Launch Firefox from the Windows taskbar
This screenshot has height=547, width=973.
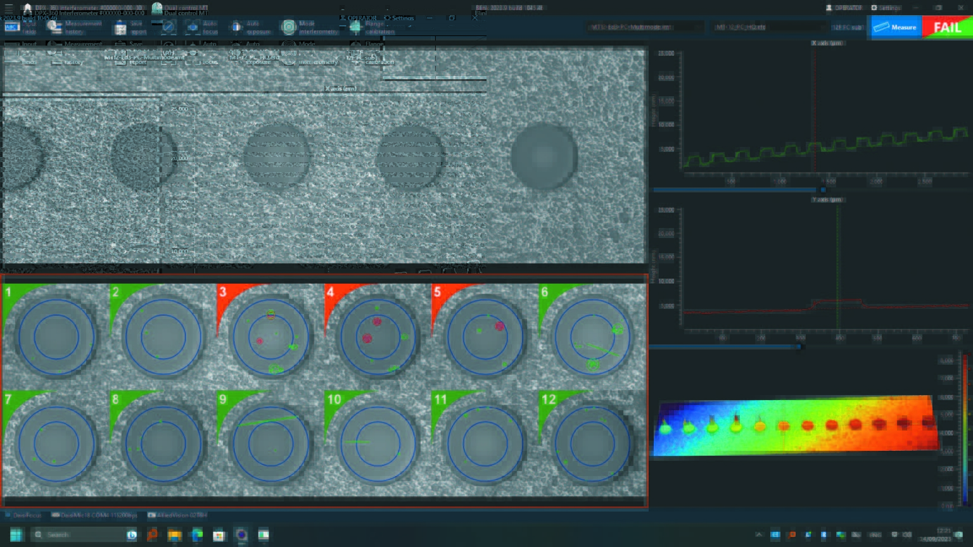tap(241, 535)
